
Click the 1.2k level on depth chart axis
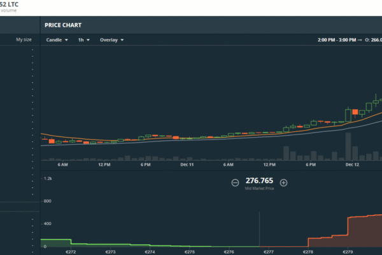coord(47,179)
